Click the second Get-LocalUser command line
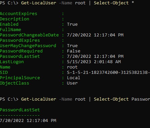The height and width of the screenshot is (128, 150). tap(75, 99)
